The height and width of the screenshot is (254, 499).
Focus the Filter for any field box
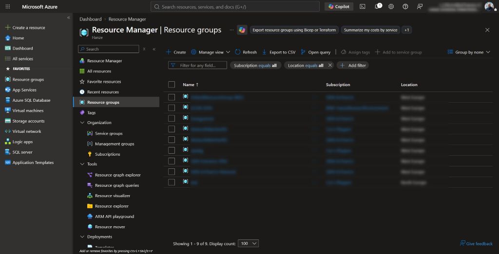click(x=197, y=65)
